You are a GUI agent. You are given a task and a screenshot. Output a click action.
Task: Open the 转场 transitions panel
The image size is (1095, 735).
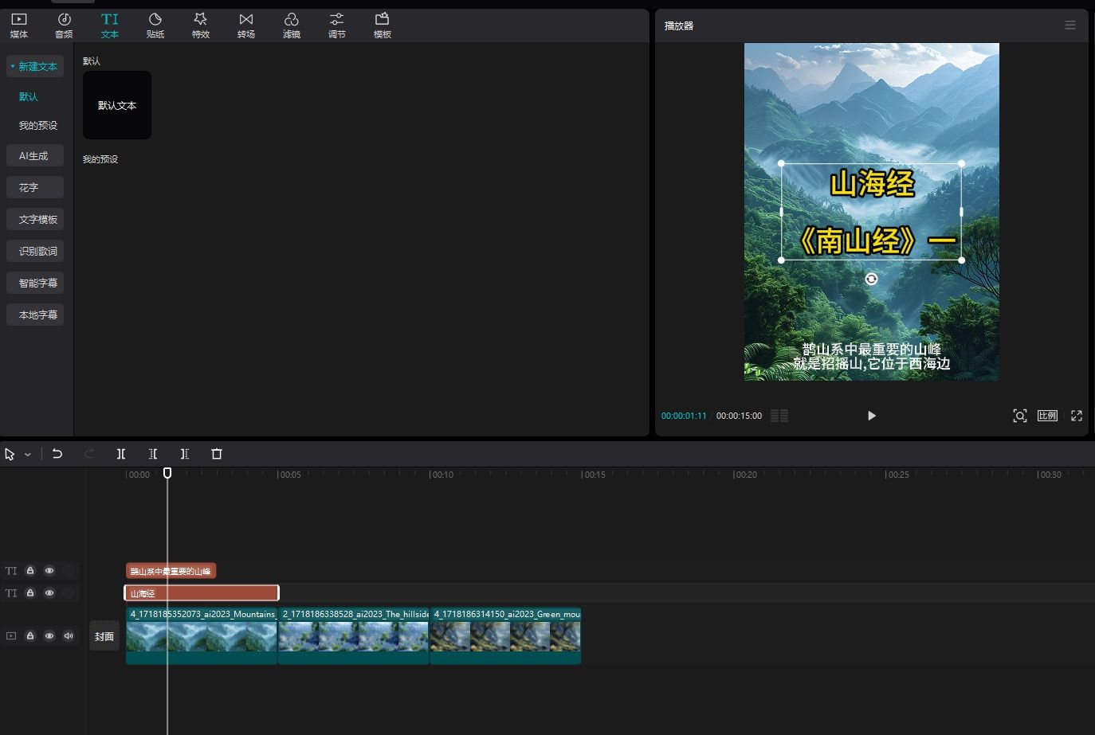point(246,25)
